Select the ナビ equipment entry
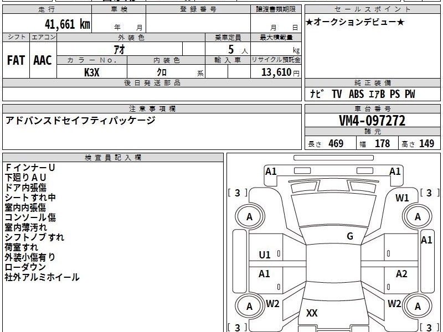 tap(316, 94)
